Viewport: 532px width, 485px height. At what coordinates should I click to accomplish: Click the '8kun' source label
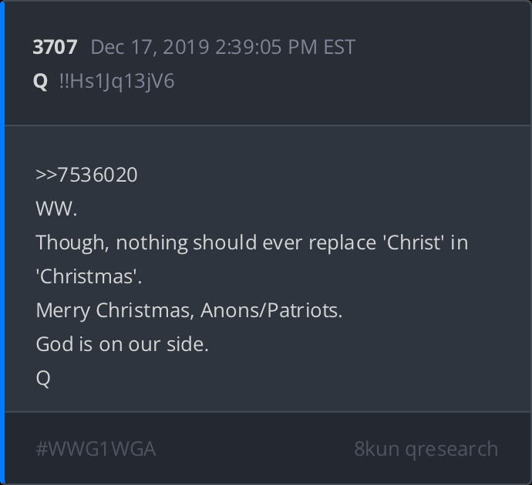pos(375,449)
